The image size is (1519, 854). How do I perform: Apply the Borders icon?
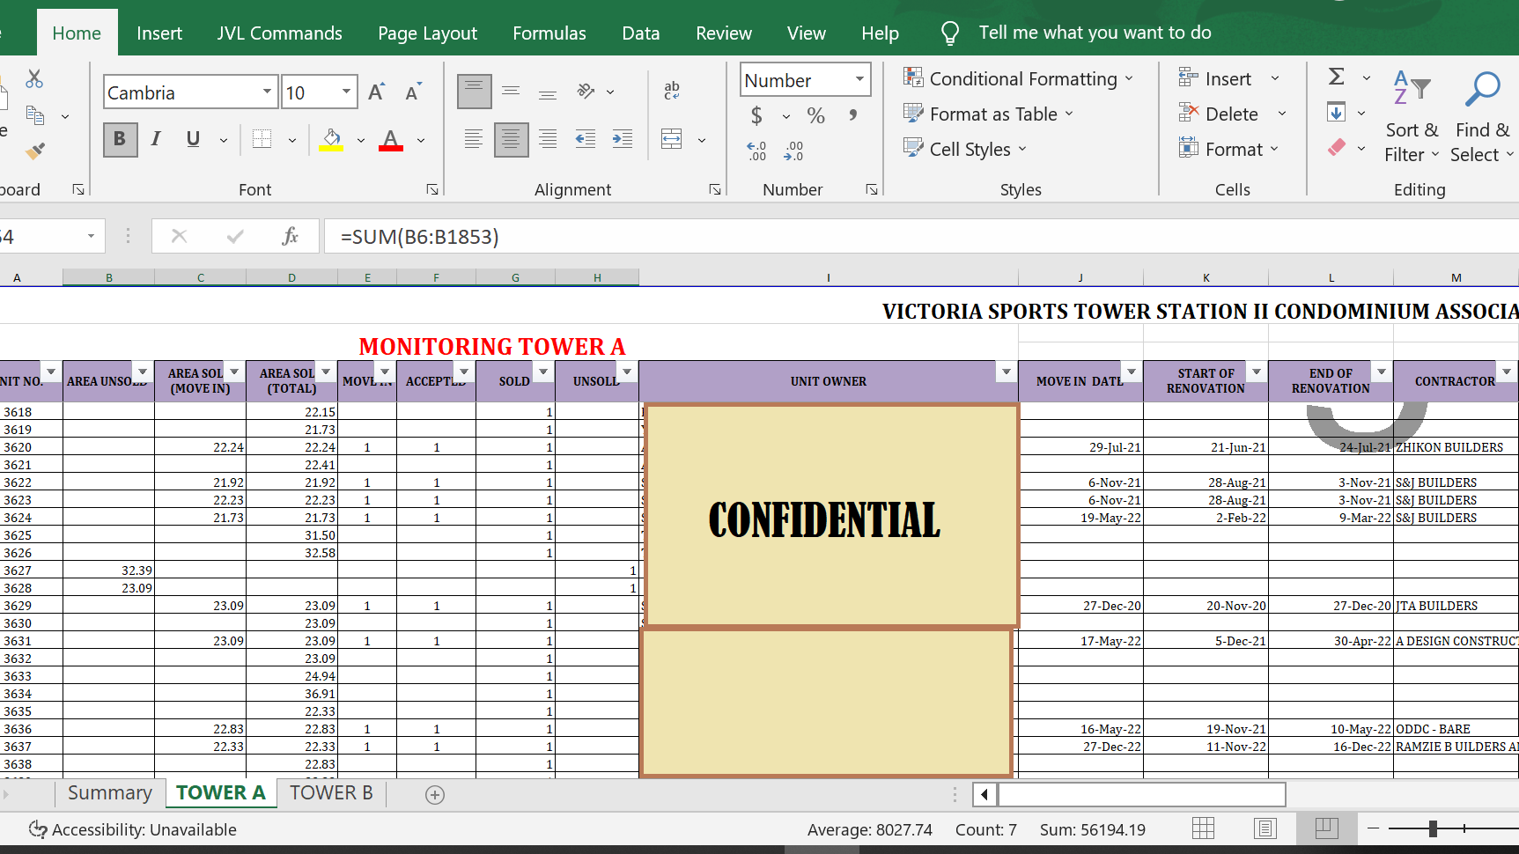262,139
